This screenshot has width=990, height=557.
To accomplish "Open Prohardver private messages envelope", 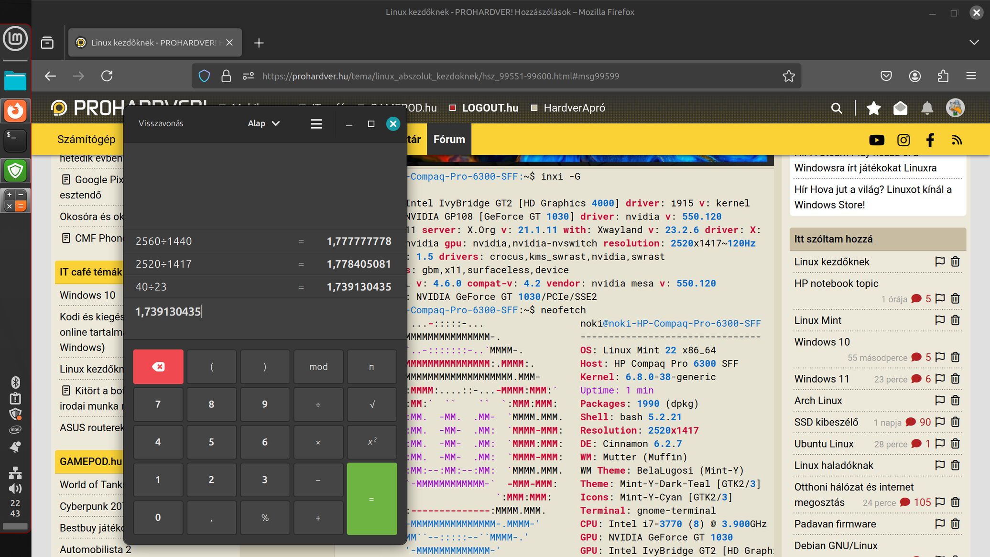I will (900, 108).
